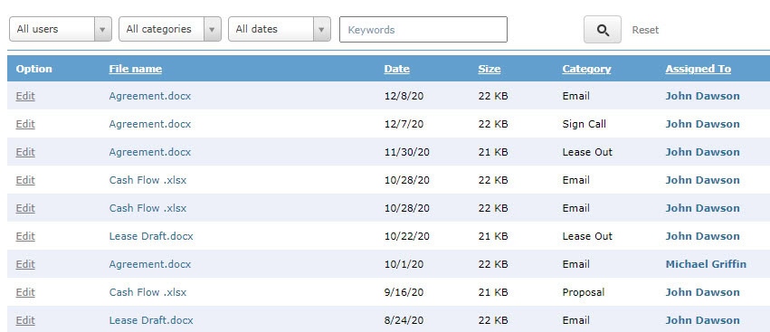Select the 8/24/20 date cell
This screenshot has height=332, width=770.
point(404,319)
